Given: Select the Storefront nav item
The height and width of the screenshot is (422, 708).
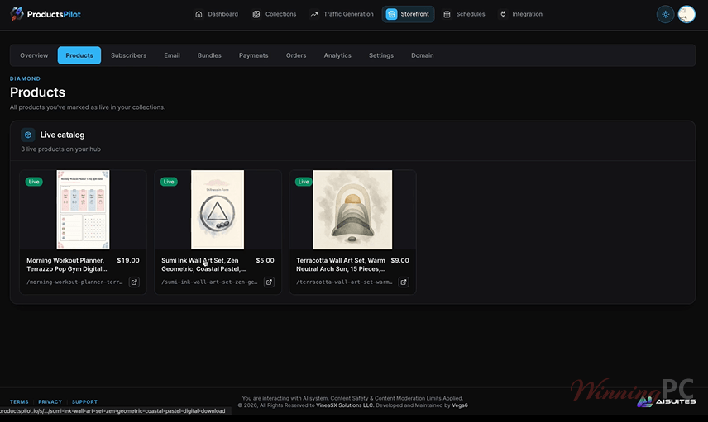Looking at the screenshot, I should pos(409,14).
